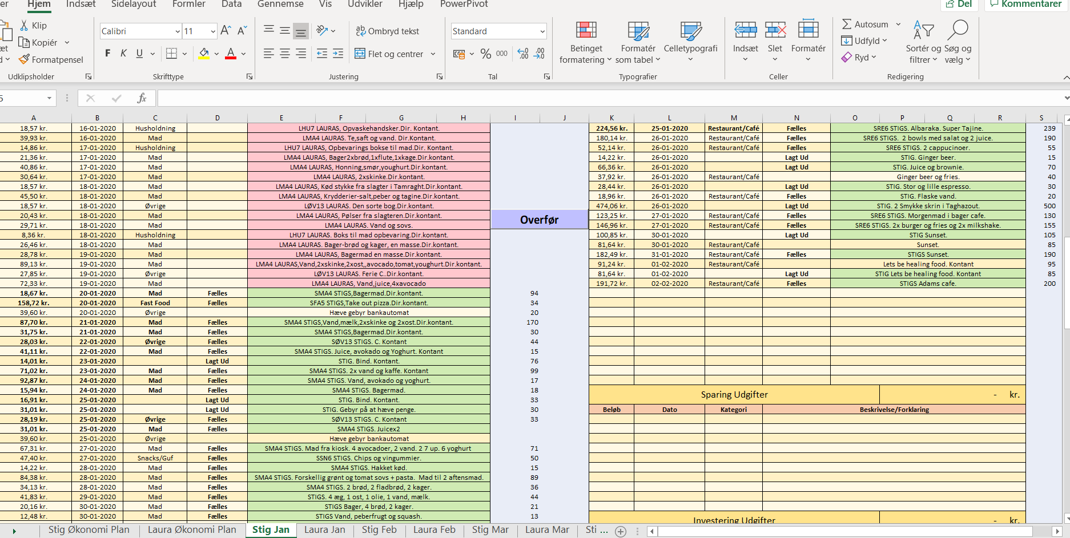Open the Flet og centrer dropdown arrow
The width and height of the screenshot is (1070, 538).
pyautogui.click(x=433, y=54)
